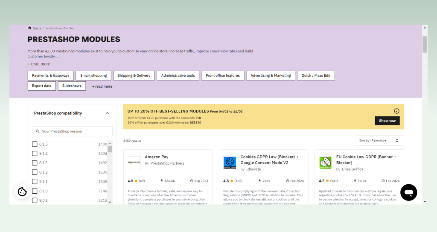Open the Amazon Pay module title
Viewport: 437px width, 232px height.
tap(157, 157)
